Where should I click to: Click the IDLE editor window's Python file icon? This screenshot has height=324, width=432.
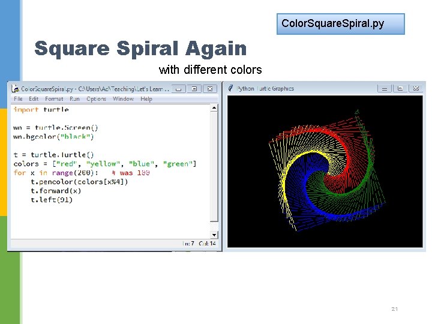(15, 89)
